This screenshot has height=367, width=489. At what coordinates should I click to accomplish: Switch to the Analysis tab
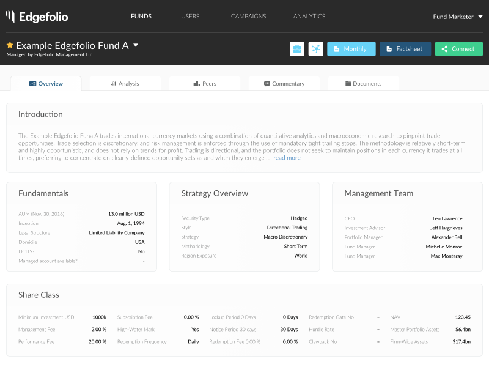point(125,83)
